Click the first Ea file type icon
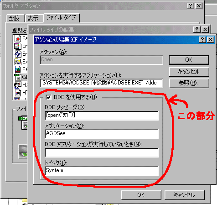The width and height of the screenshot is (217, 205). click(x=18, y=38)
